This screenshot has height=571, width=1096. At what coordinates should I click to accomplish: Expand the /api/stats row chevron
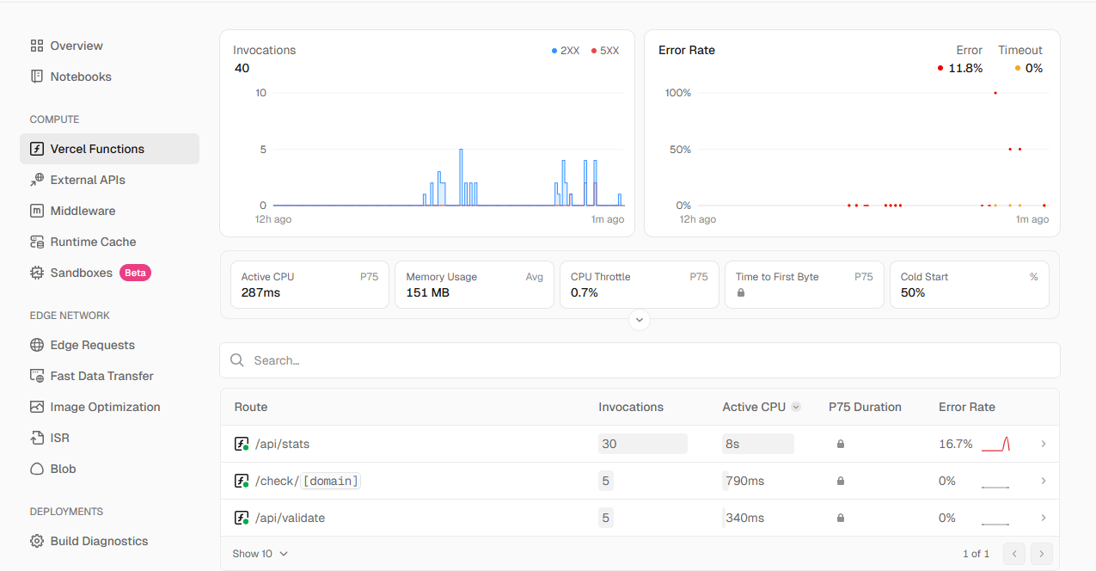pos(1044,444)
